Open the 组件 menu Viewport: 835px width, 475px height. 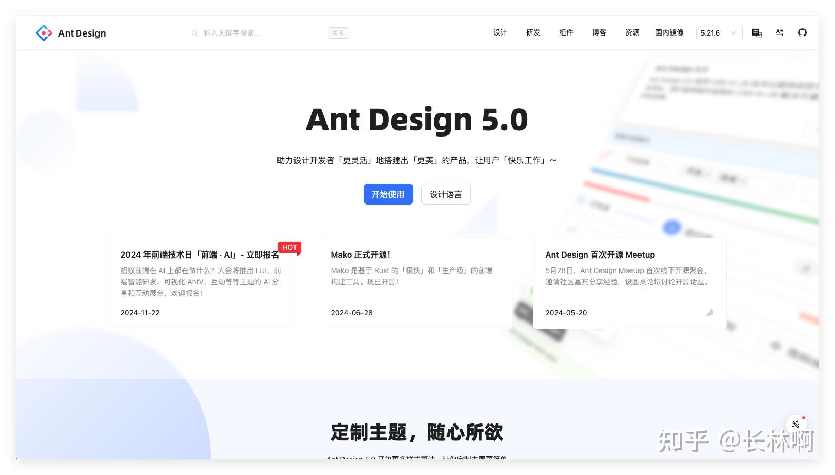tap(566, 32)
